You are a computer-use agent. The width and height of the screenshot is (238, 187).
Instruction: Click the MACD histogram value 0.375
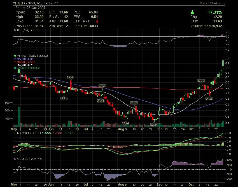coord(69,133)
